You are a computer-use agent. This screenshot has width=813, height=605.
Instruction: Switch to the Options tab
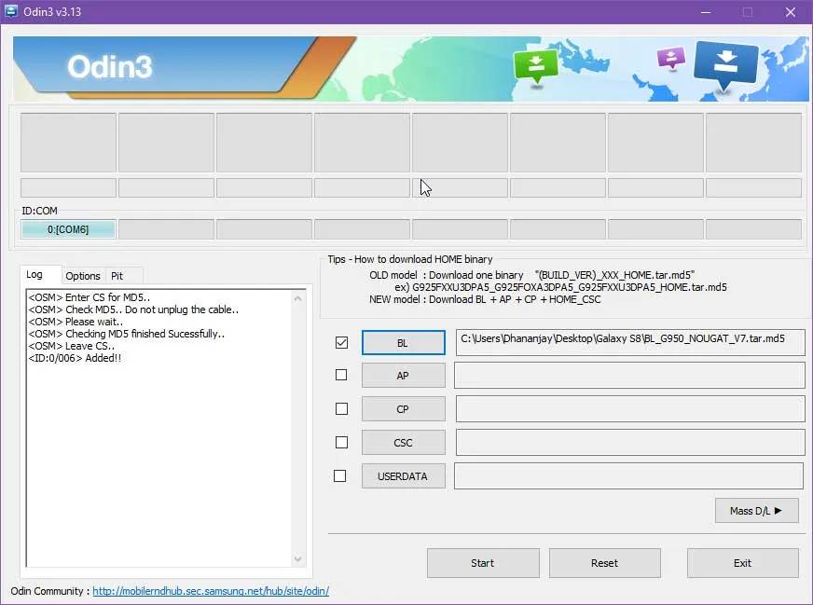(x=83, y=276)
